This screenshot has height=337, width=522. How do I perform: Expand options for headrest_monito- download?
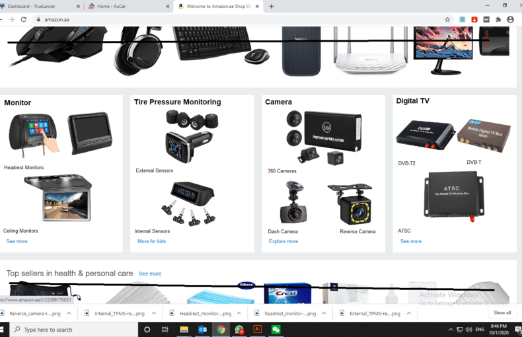(324, 313)
